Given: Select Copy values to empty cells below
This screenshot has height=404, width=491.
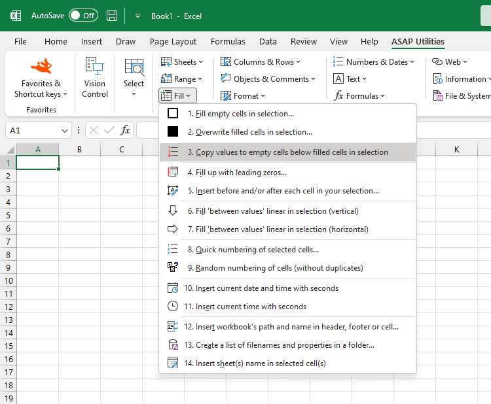Looking at the screenshot, I should (287, 152).
